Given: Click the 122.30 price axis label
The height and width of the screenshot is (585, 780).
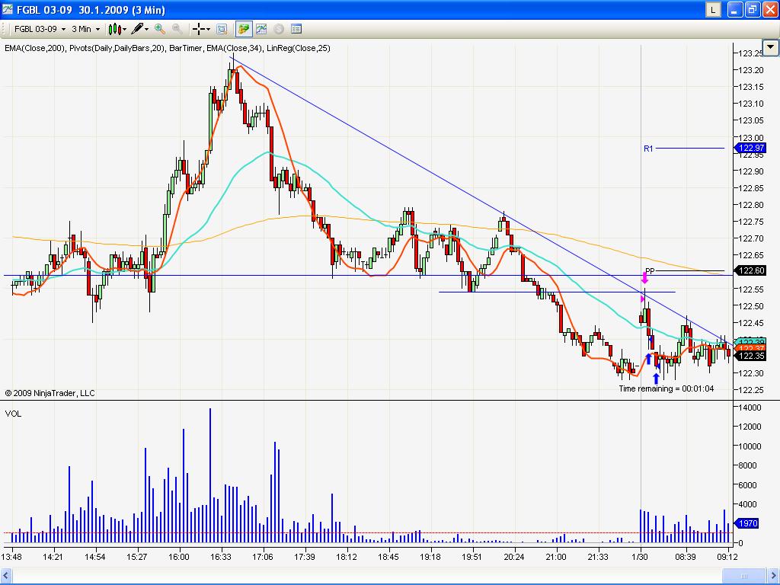Looking at the screenshot, I should [751, 373].
